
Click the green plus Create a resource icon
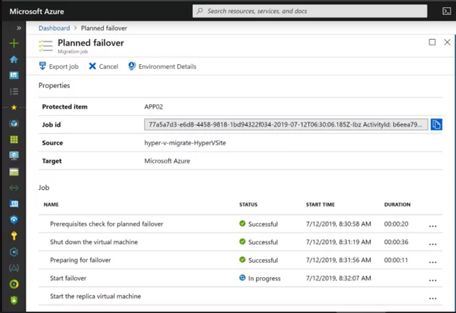coord(14,43)
